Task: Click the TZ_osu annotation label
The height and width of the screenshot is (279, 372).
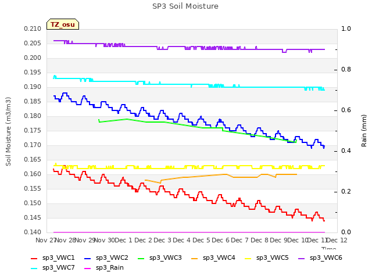Action: click(x=63, y=24)
